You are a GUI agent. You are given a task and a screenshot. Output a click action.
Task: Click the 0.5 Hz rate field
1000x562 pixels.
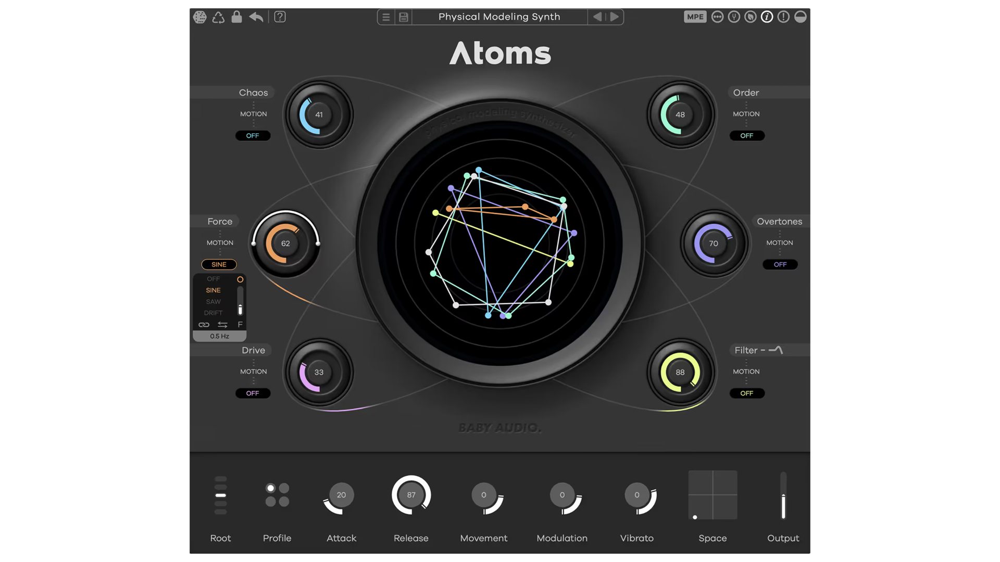point(220,336)
